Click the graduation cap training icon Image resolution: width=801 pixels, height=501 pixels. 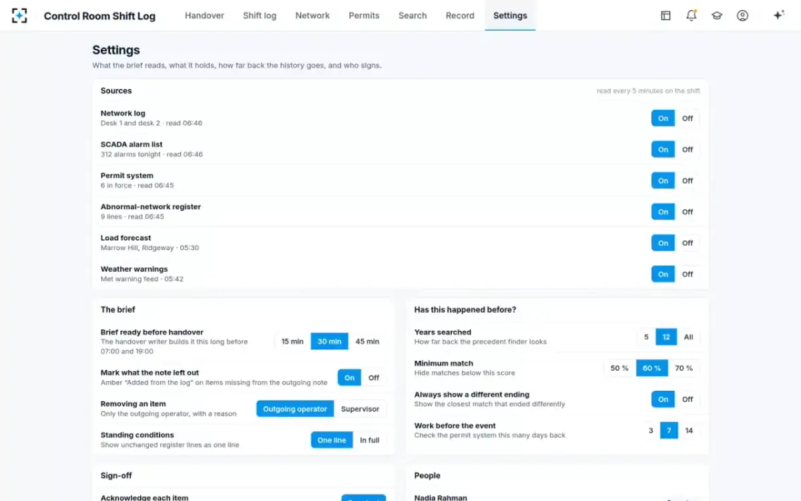[717, 15]
